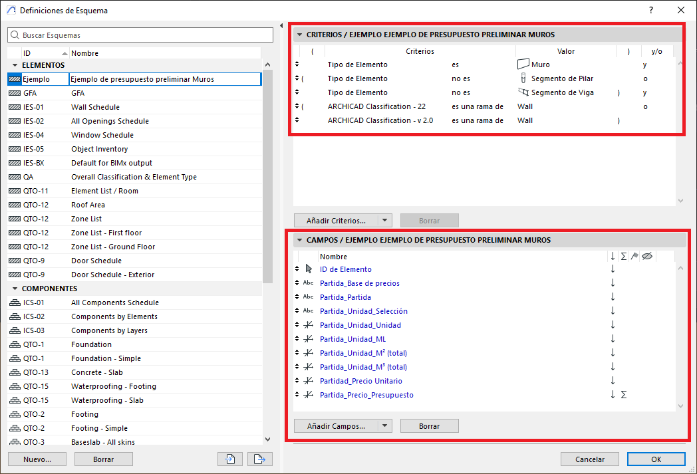The height and width of the screenshot is (474, 697).
Task: Click the export schemes icon button
Action: coord(260,459)
